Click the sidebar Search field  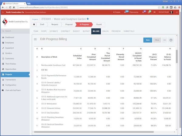click(15, 31)
